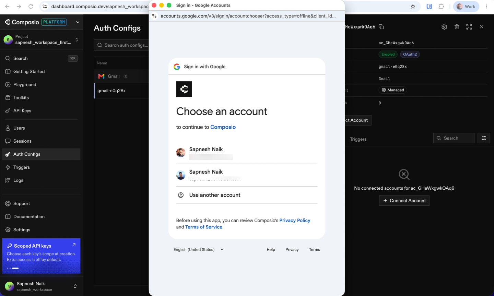Open the filter options icon beside Search
The height and width of the screenshot is (296, 494).
click(x=484, y=138)
